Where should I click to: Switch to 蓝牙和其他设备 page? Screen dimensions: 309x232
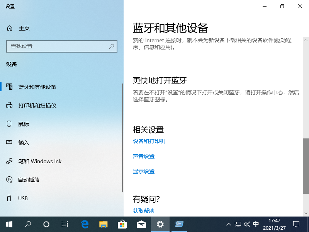click(37, 87)
